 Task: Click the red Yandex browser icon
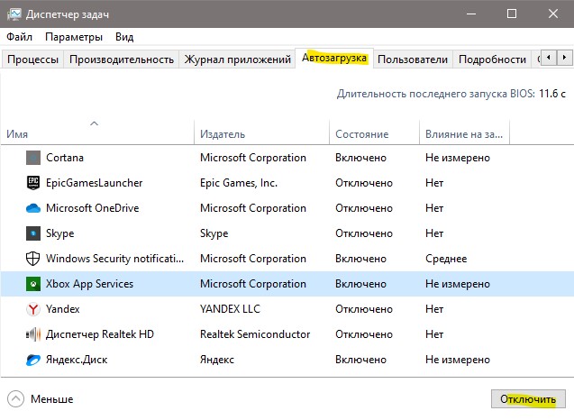point(33,309)
